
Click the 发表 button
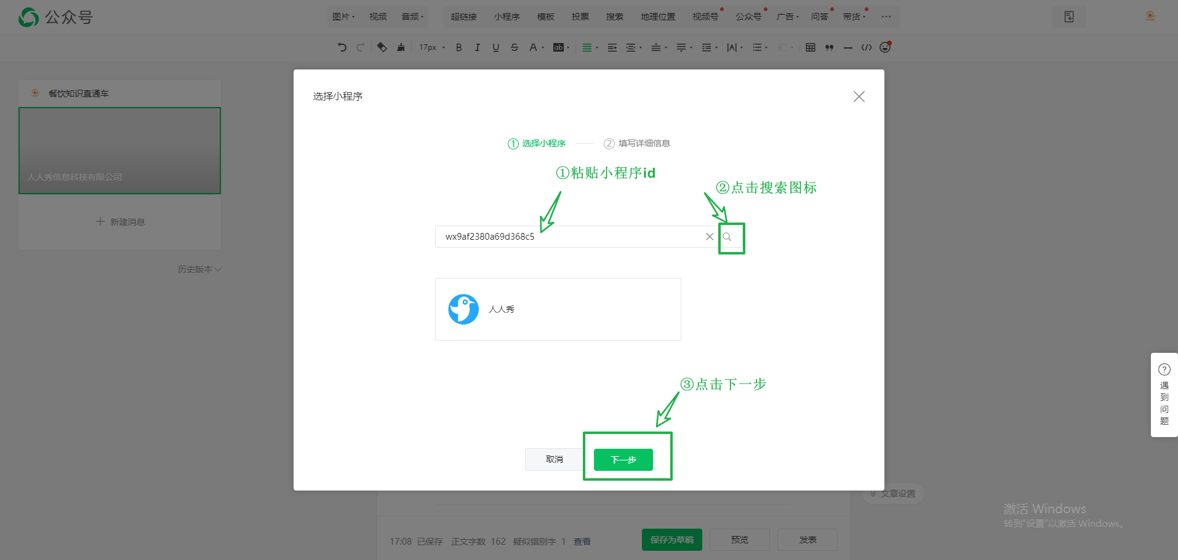(x=807, y=540)
